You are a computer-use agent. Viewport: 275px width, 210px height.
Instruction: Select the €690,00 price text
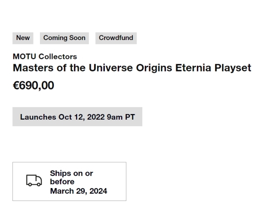(x=34, y=86)
